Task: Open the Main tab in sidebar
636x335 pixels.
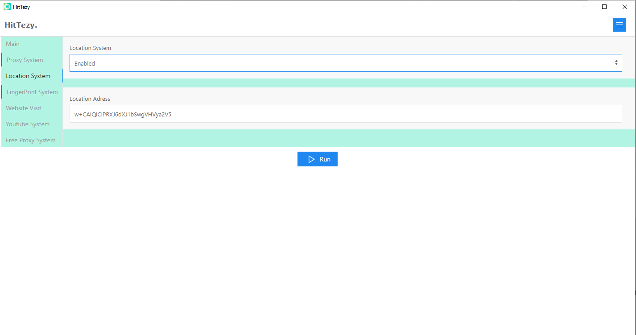Action: (x=32, y=44)
